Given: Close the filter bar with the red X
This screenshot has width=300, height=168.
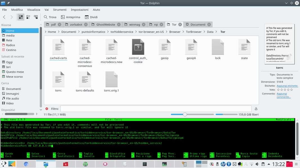Looking at the screenshot, I should pos(47,109).
